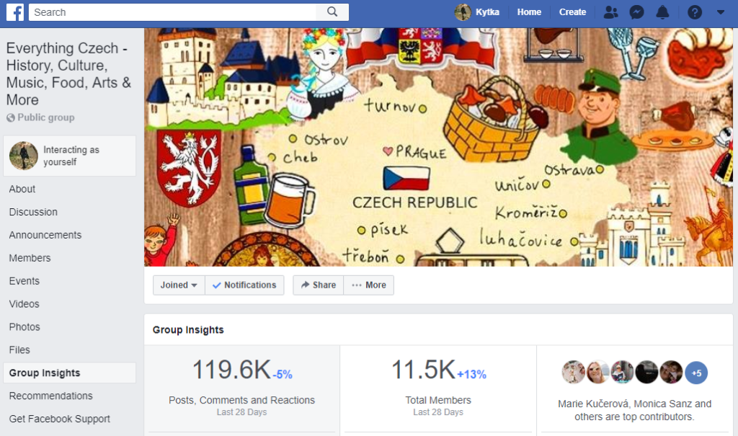Open Recommendations in the group sidebar
Screen dimensions: 738x436
(x=51, y=396)
